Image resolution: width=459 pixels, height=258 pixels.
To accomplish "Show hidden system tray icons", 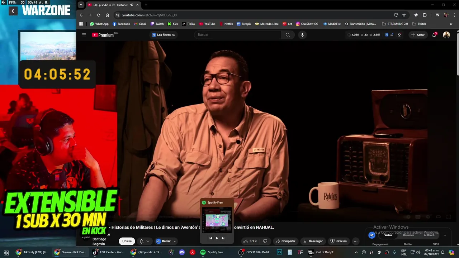I will (x=356, y=252).
